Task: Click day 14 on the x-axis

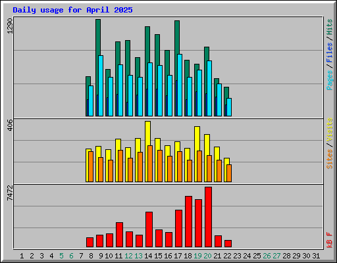Action: click(148, 256)
